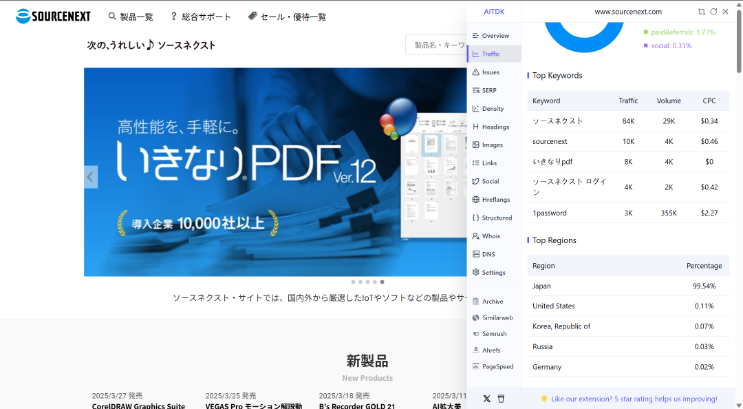Click the tag icon beside セール・優待一覧
743x409 pixels.
(x=252, y=16)
